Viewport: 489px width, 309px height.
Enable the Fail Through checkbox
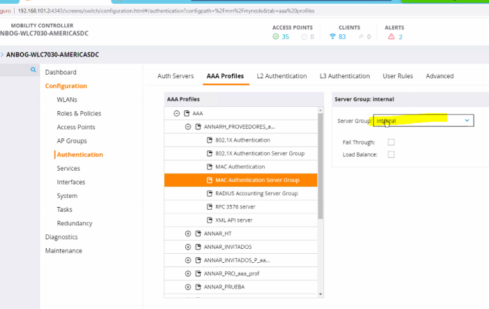(391, 143)
